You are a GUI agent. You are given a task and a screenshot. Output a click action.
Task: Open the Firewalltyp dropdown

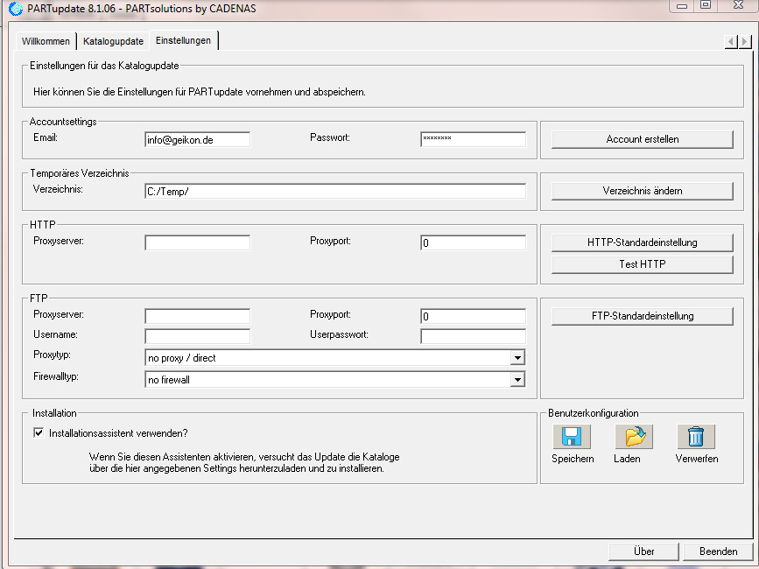pos(517,380)
